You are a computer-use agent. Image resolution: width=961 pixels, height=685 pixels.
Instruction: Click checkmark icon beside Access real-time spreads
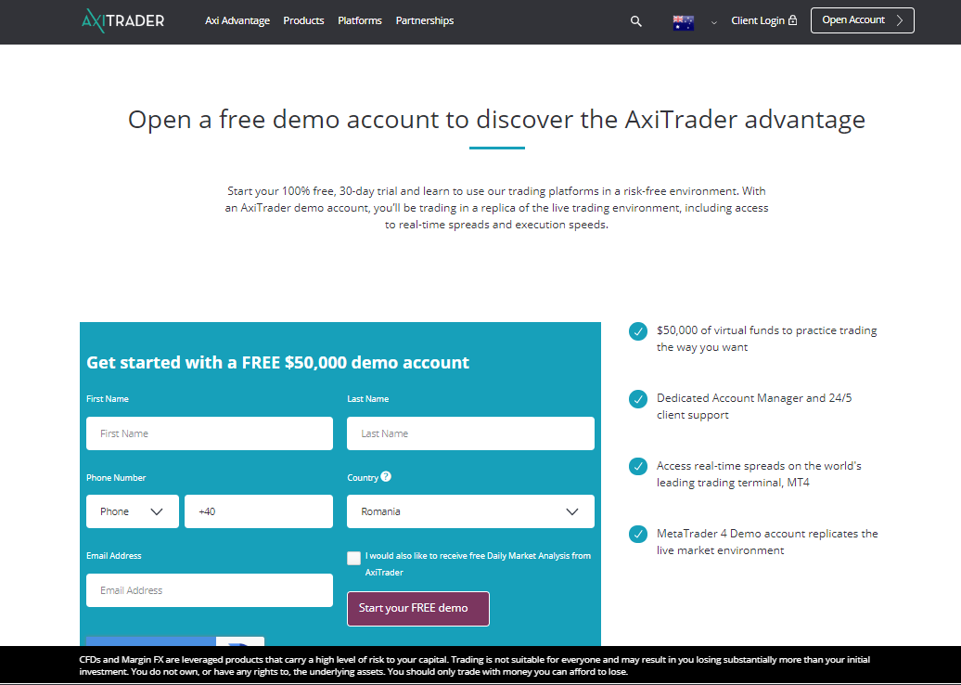click(638, 466)
